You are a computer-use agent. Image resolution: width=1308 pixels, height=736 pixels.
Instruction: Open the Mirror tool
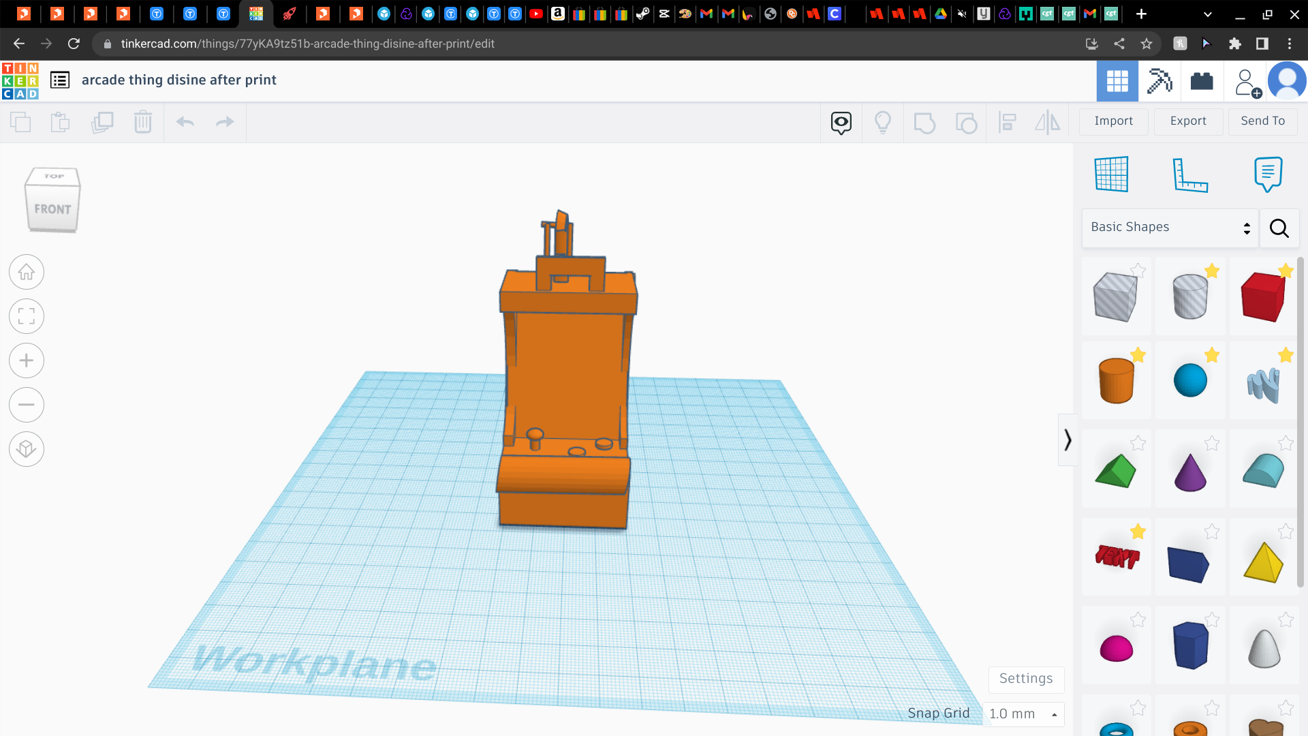coord(1047,122)
